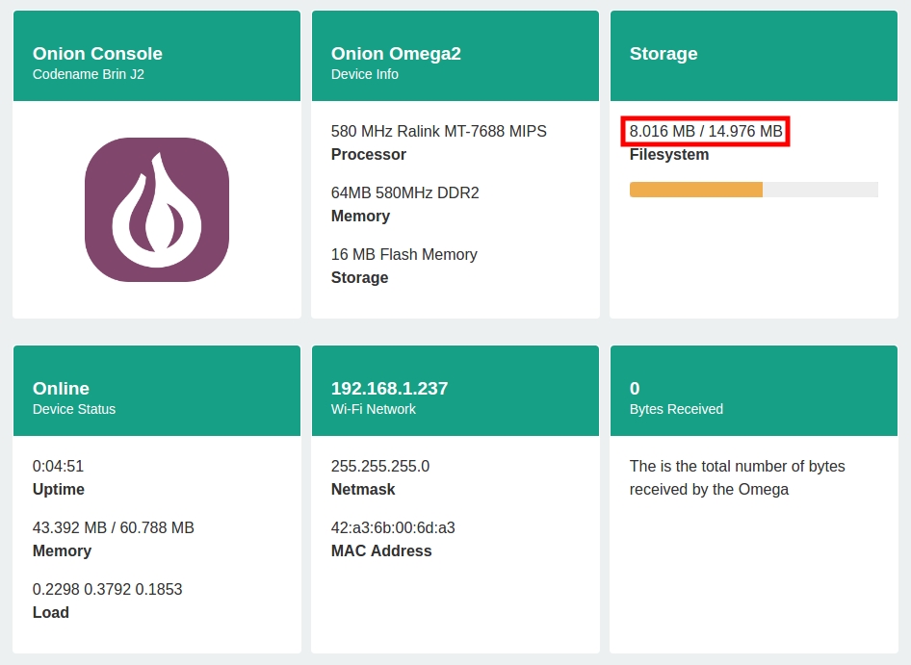Select the 0.2298 0.3792 0.1853 load values
Screen dimensions: 911x665
tap(108, 589)
